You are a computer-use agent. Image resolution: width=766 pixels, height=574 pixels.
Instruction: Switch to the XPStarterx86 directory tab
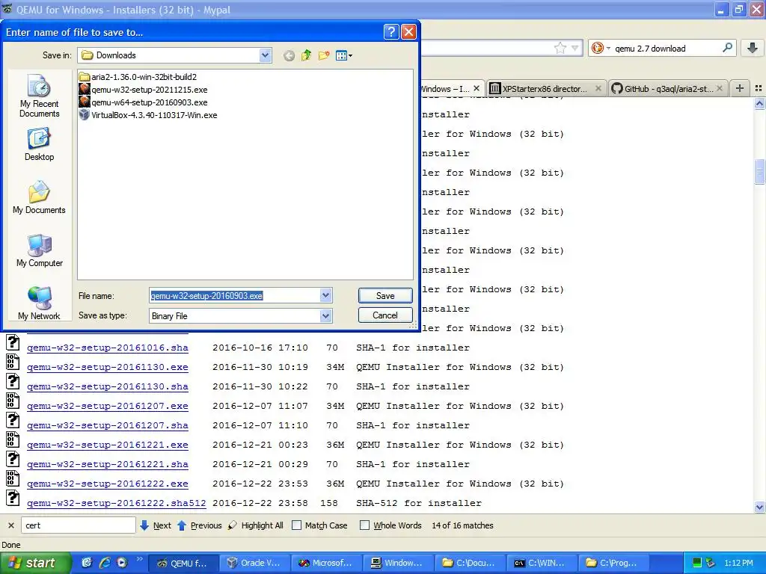[545, 89]
